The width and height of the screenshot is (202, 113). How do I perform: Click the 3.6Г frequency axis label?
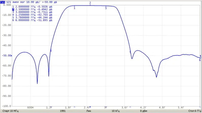coord(124,108)
